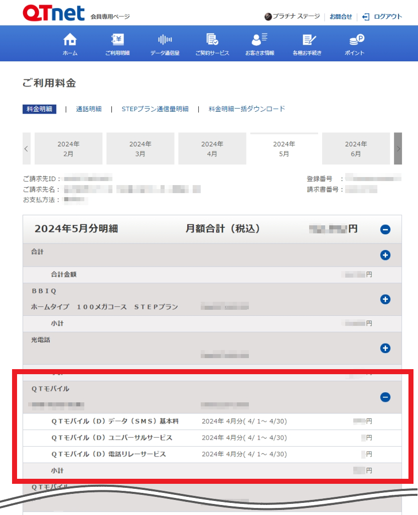This screenshot has width=418, height=515.
Task: Open the STEPプラン通信量明細 link
Action: 155,109
